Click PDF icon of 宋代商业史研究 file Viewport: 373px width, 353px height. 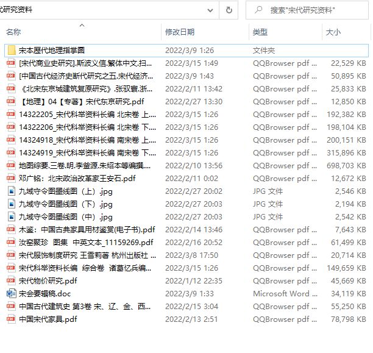(11, 63)
